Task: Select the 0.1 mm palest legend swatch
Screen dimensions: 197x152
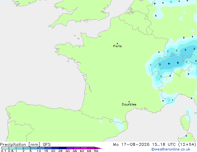Action: (5, 148)
